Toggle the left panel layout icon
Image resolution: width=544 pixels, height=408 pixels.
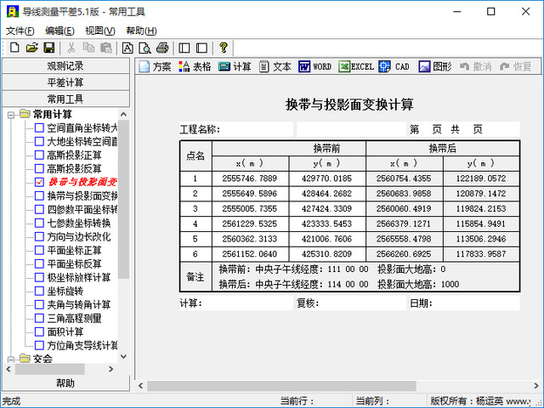(x=184, y=48)
